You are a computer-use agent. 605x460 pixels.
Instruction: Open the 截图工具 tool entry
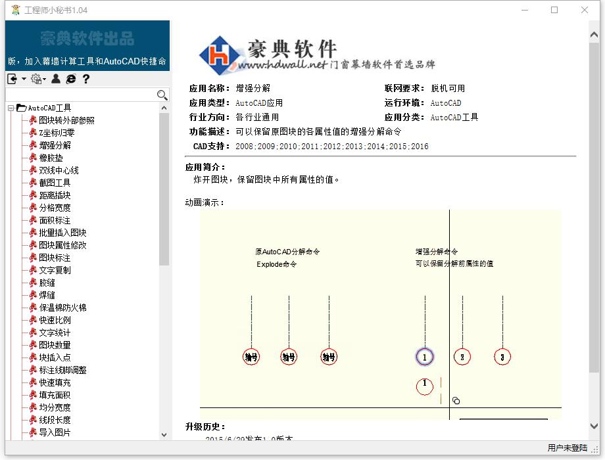coord(55,183)
